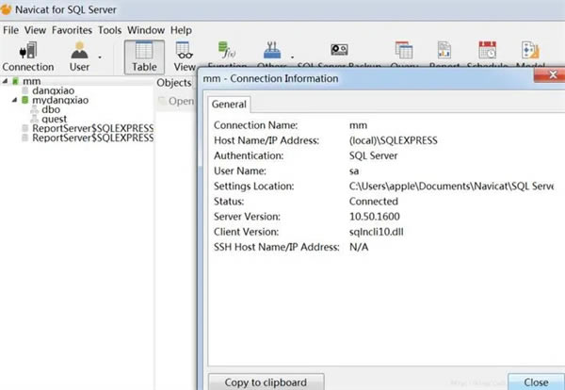Click Copy to clipboard button
Viewport: 565px width, 390px height.
266,382
